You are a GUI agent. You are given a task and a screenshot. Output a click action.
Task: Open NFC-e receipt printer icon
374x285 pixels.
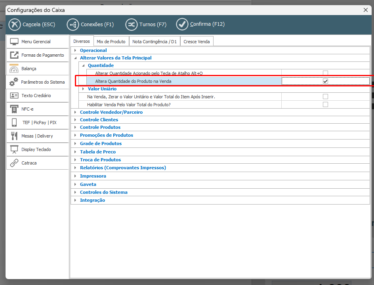click(14, 109)
